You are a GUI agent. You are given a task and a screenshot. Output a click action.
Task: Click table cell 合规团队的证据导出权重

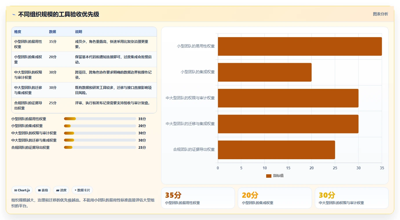[x=29, y=106]
